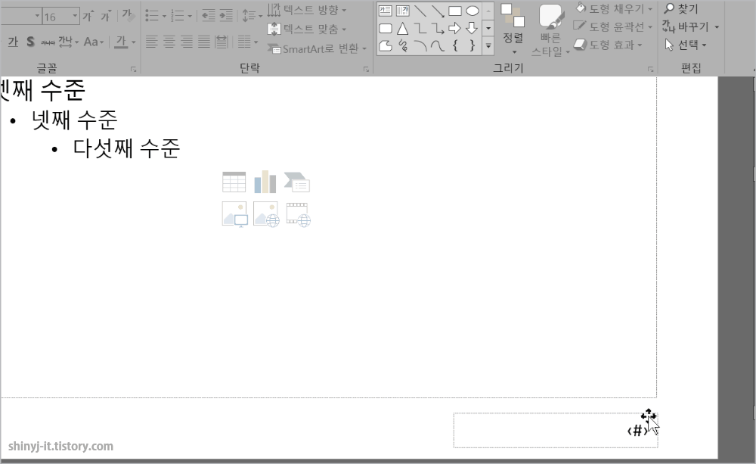Decrease font size with the smaller 가 button
The width and height of the screenshot is (756, 464).
[x=106, y=16]
